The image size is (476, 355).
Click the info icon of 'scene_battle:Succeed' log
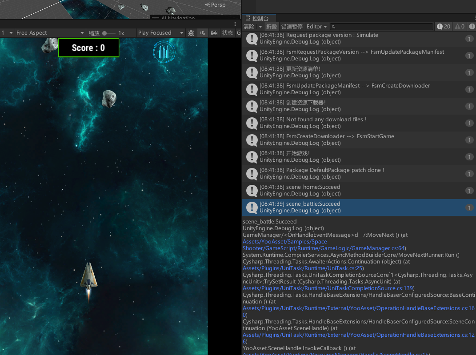pos(252,207)
